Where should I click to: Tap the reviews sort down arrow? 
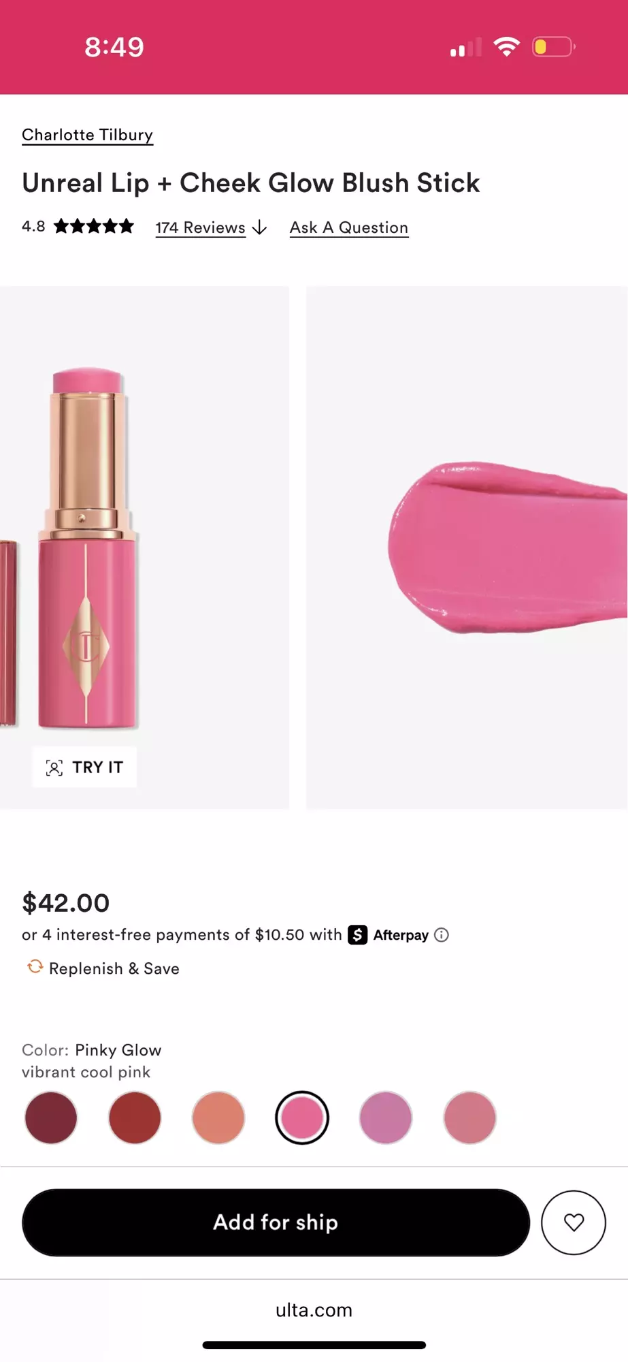259,228
